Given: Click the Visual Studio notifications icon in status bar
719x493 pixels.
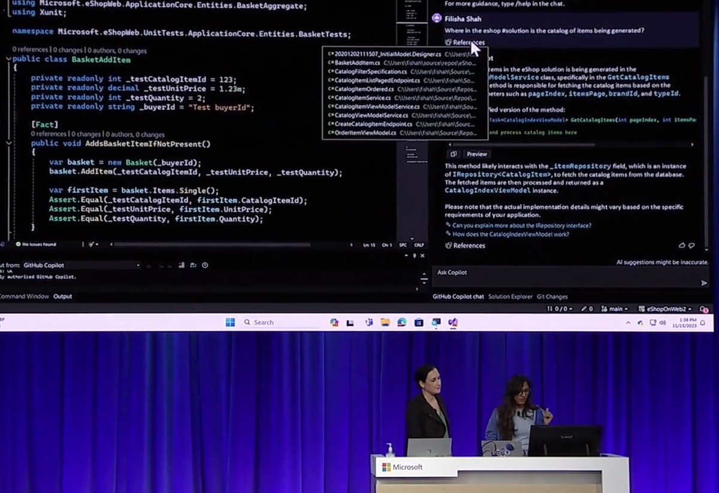Looking at the screenshot, I should 704,309.
